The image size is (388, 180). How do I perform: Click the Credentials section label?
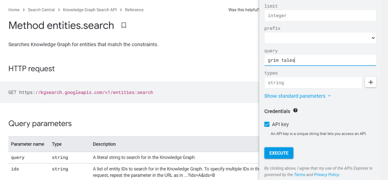tap(277, 111)
